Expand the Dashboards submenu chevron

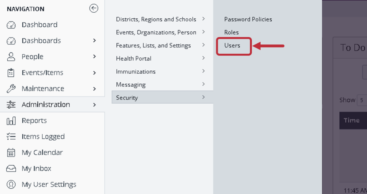coord(94,41)
